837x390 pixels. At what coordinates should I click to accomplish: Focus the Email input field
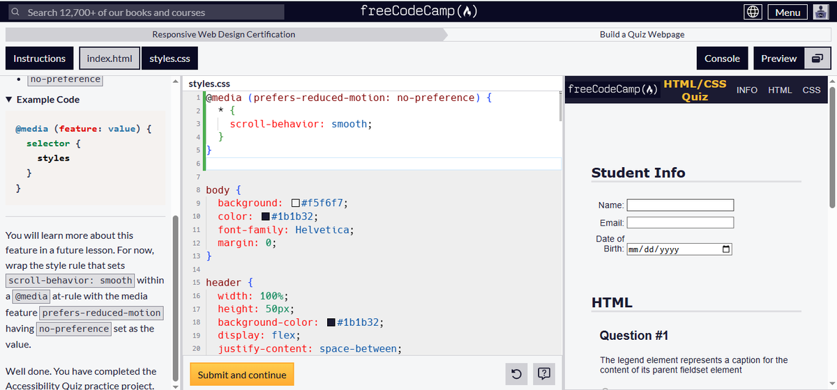(x=680, y=222)
